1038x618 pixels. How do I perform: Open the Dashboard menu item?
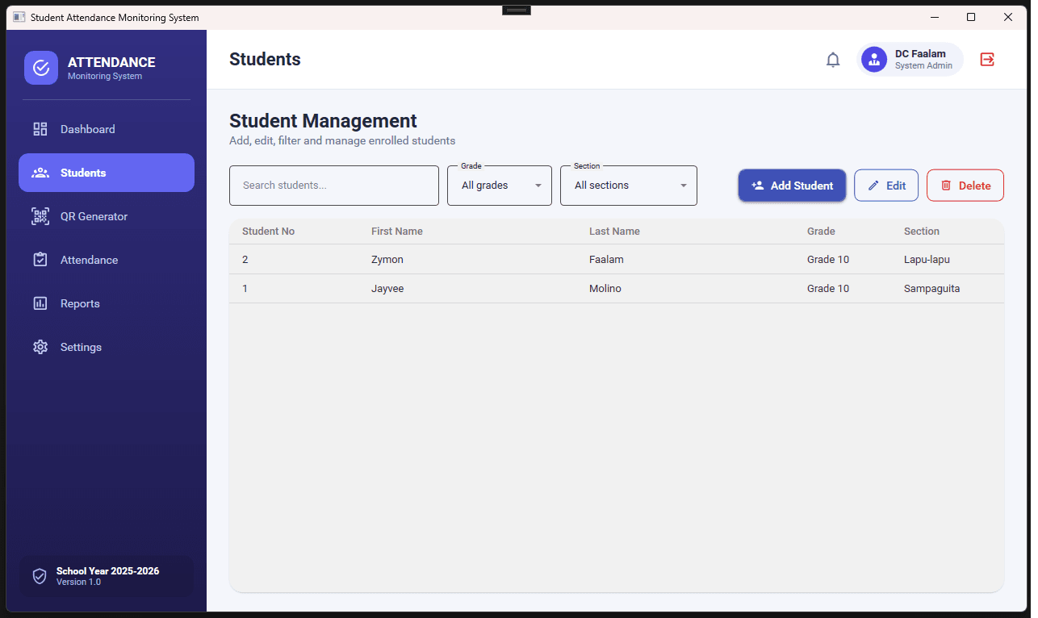coord(107,129)
